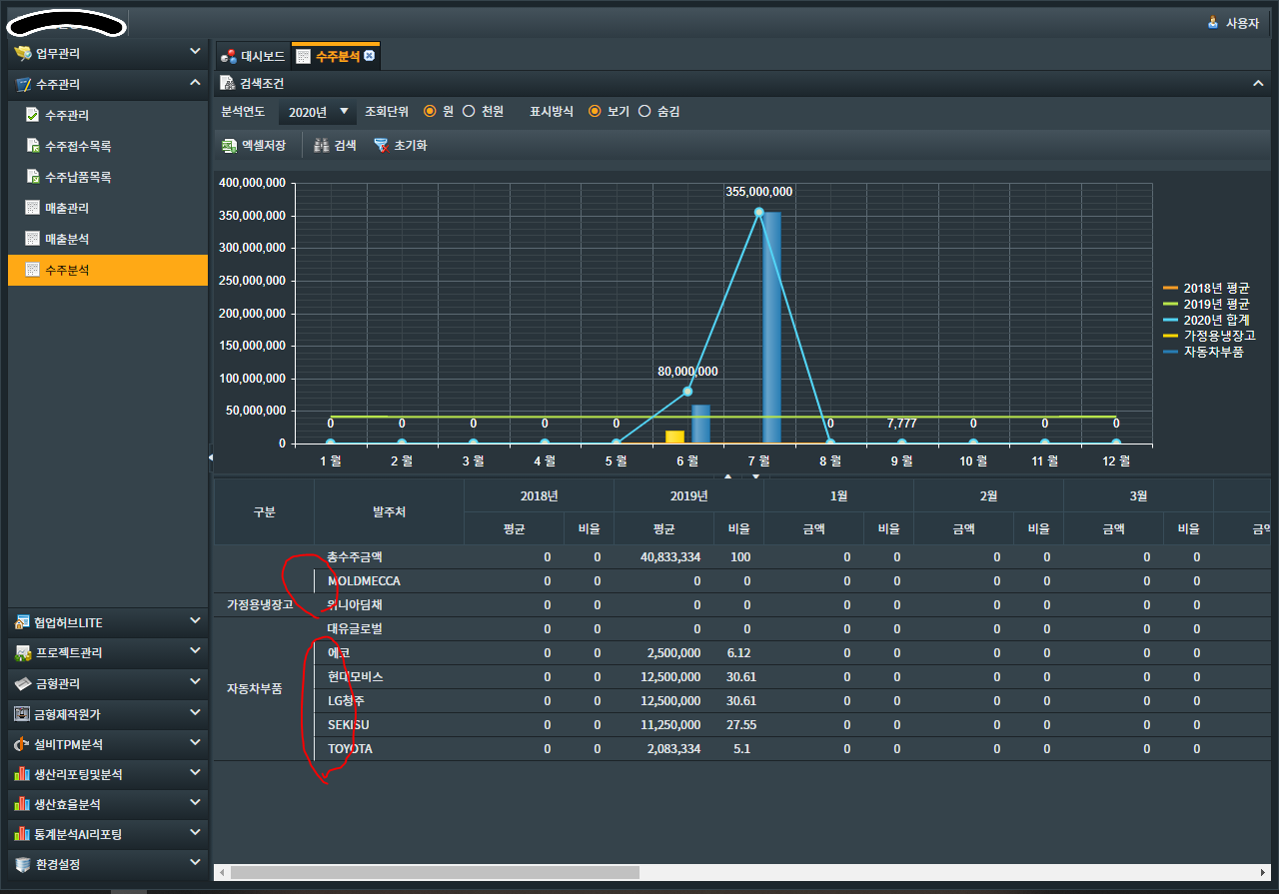This screenshot has width=1279, height=894.
Task: Click the 검색 button label
Action: (346, 146)
